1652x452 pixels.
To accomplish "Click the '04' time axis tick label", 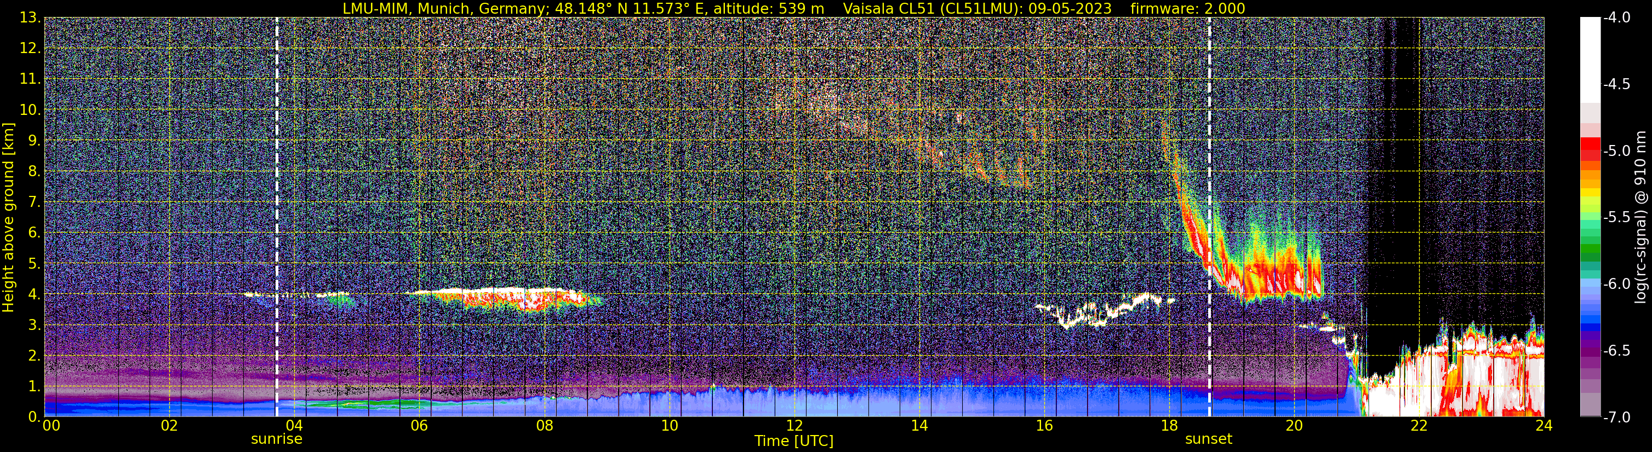I will point(294,426).
